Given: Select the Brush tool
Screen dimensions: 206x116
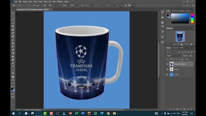Looking at the screenshot, I should pos(13,40).
